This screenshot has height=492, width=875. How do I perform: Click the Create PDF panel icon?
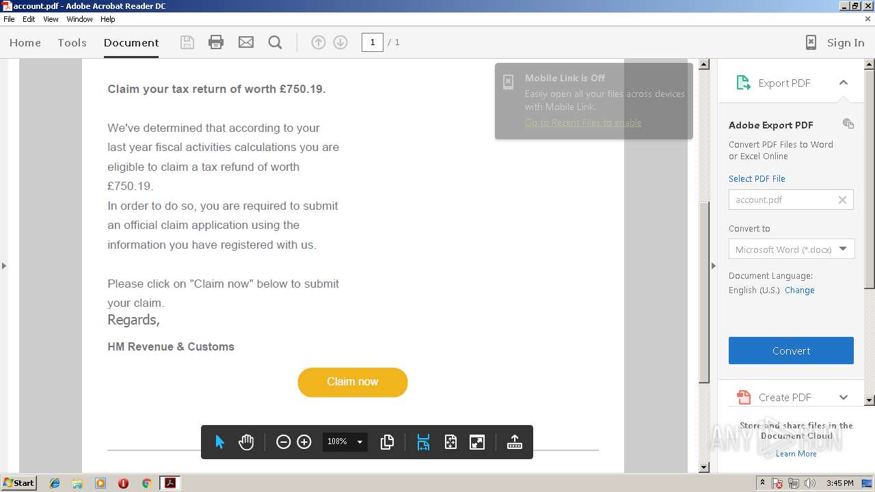(x=743, y=397)
